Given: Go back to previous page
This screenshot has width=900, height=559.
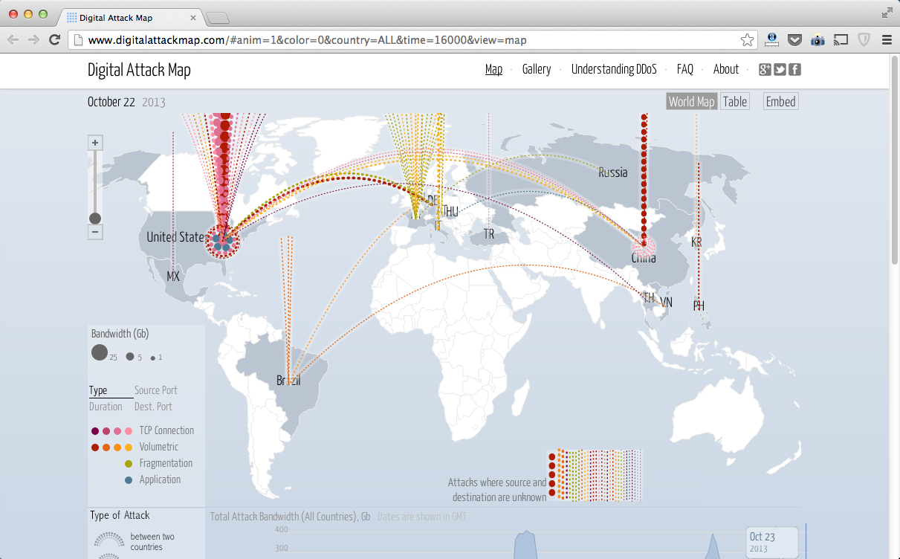Looking at the screenshot, I should [13, 40].
